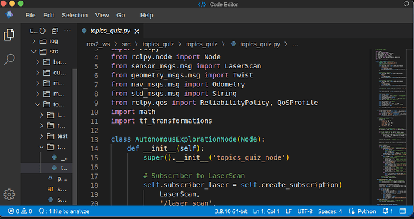Click the topics_quiz.py breadcrumb

[x=260, y=44]
